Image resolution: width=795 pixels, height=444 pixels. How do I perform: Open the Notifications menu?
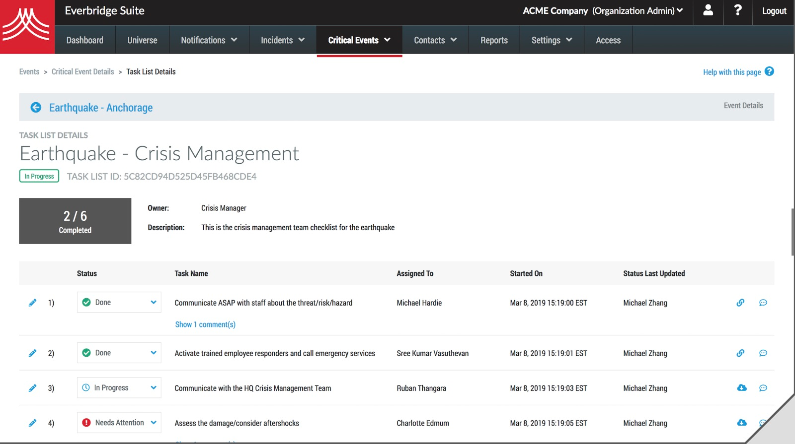(x=209, y=40)
